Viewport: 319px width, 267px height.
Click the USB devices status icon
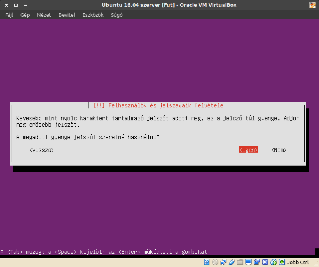pyautogui.click(x=232, y=262)
